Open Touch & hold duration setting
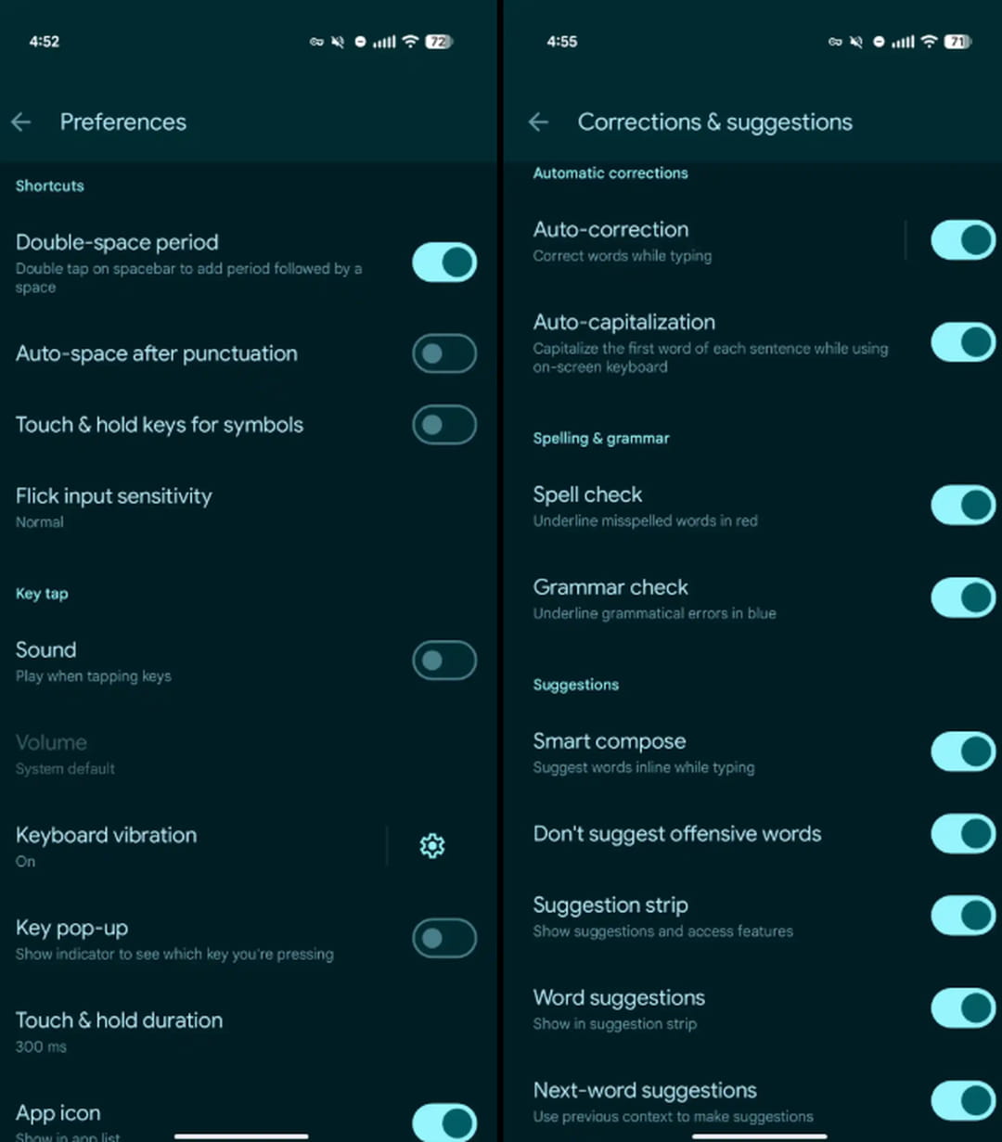The image size is (1002, 1142). coord(120,1031)
